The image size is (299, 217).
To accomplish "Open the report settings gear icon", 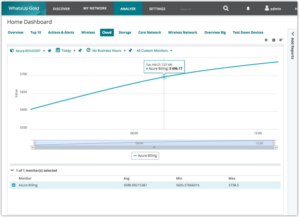I will coord(273,40).
